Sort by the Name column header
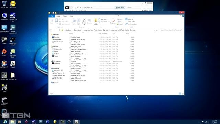Screen dimensions: 220x124 [71, 34]
